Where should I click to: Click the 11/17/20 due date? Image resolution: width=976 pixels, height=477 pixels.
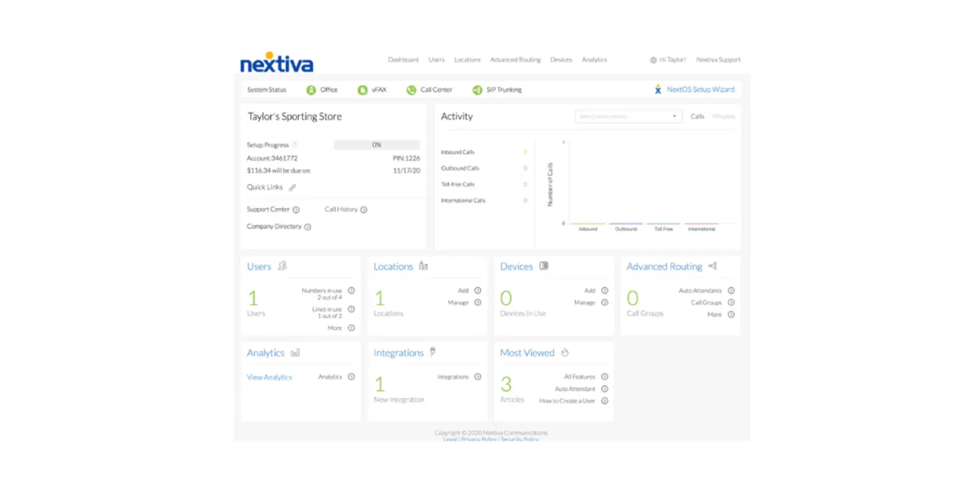tap(406, 170)
